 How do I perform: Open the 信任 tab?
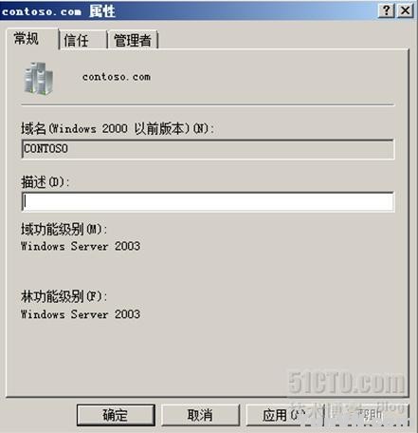[83, 40]
